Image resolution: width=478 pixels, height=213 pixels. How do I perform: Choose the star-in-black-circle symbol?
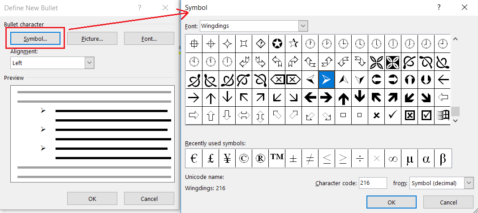(x=277, y=43)
